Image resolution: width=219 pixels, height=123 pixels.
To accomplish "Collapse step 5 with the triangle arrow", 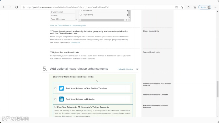I will [137, 69].
